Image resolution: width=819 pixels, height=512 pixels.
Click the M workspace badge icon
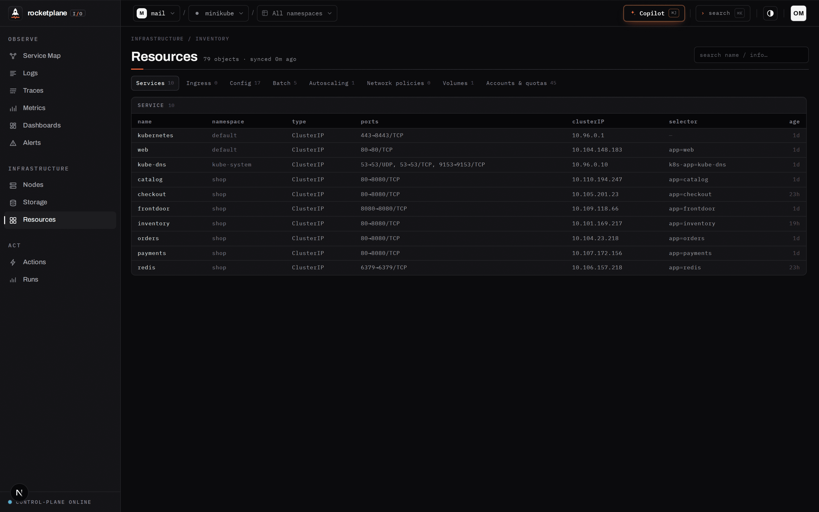[x=142, y=13]
